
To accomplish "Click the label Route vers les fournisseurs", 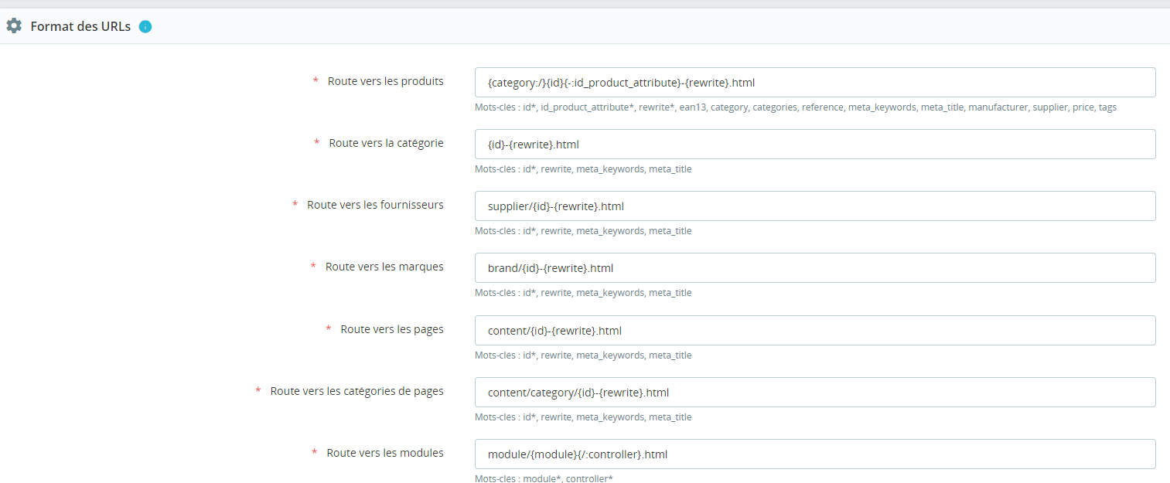I will coord(375,205).
